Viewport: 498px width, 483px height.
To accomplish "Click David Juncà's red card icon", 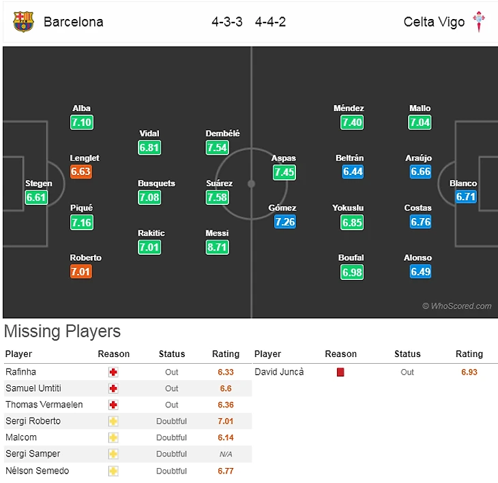I will (340, 373).
